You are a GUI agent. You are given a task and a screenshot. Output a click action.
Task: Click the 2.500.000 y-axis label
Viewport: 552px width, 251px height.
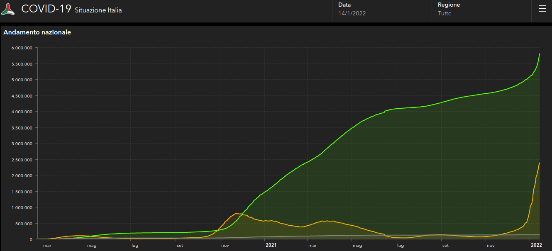point(22,160)
